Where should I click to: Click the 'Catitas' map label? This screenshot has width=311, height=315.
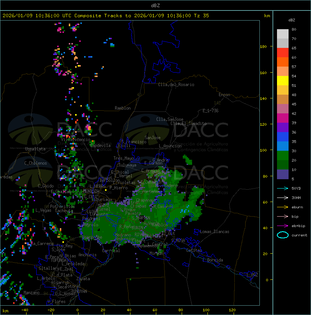pyautogui.click(x=194, y=250)
